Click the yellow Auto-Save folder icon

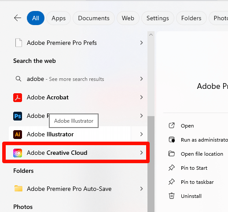click(18, 188)
